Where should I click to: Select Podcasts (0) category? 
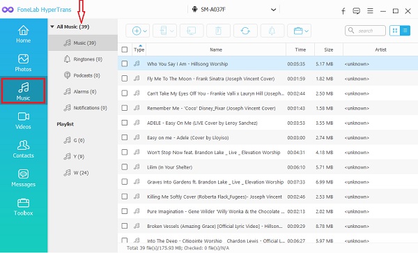(83, 75)
